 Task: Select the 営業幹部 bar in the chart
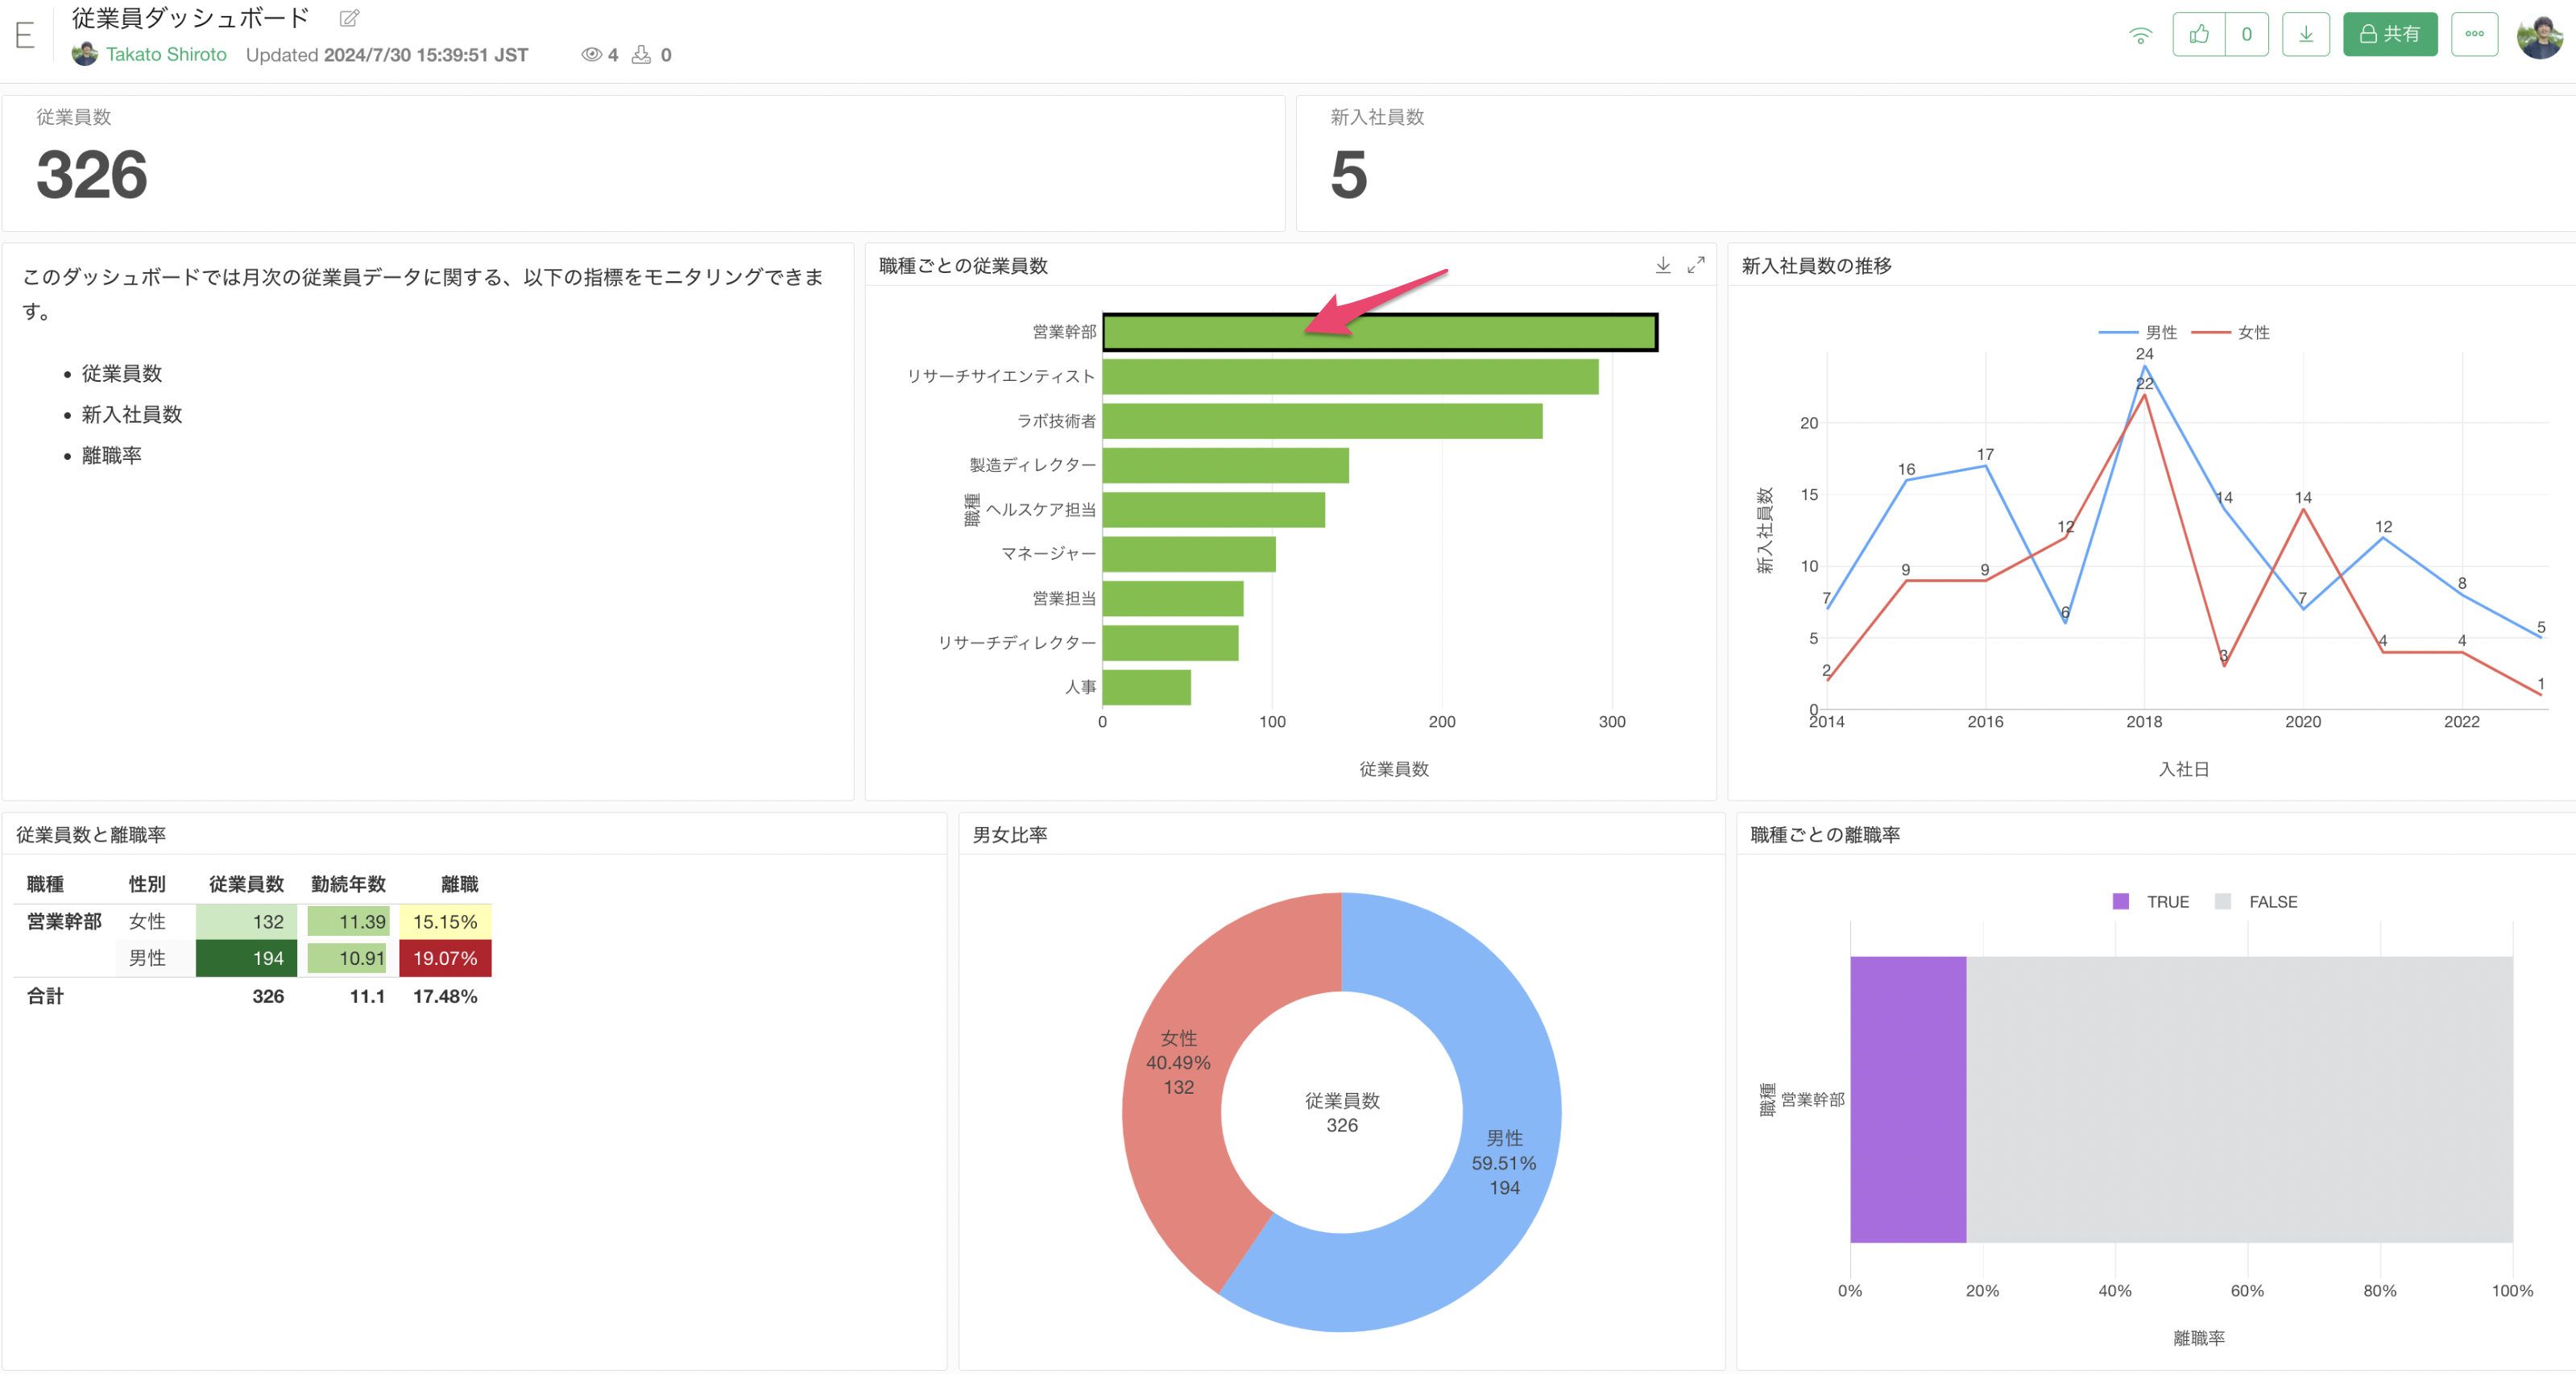click(x=1380, y=332)
